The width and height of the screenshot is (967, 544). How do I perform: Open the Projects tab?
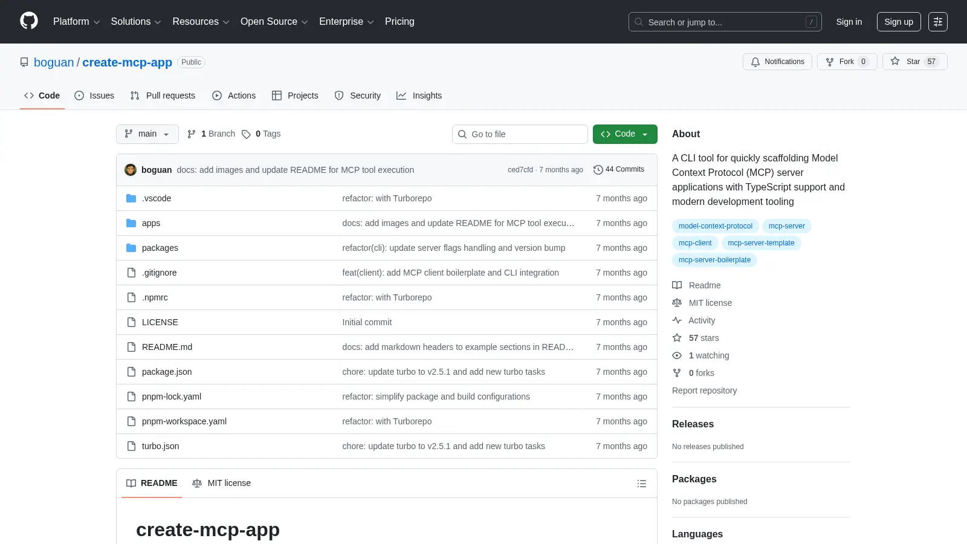click(x=295, y=96)
